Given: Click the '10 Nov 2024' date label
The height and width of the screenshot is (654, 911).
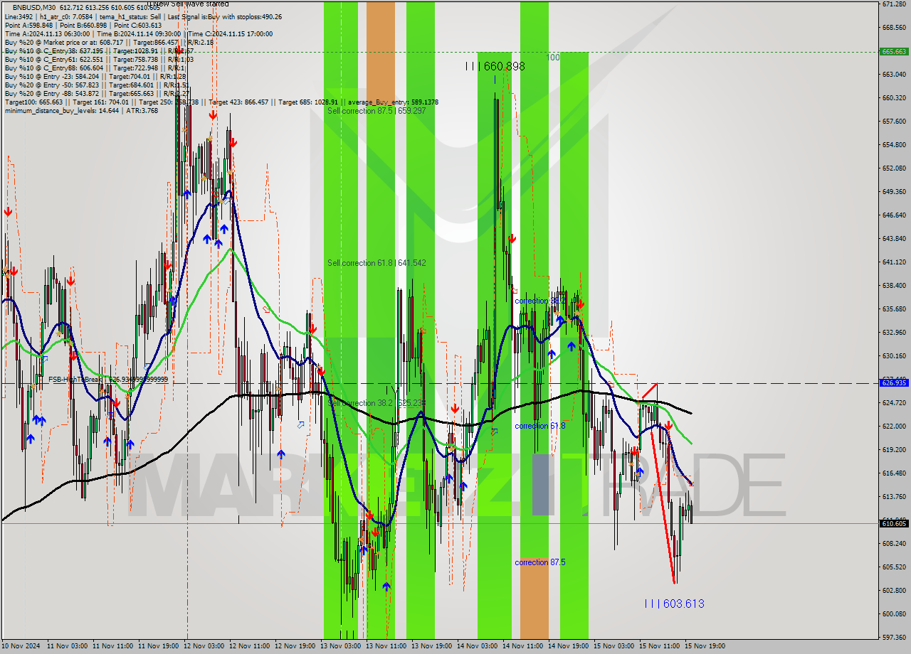Looking at the screenshot, I should 21,646.
